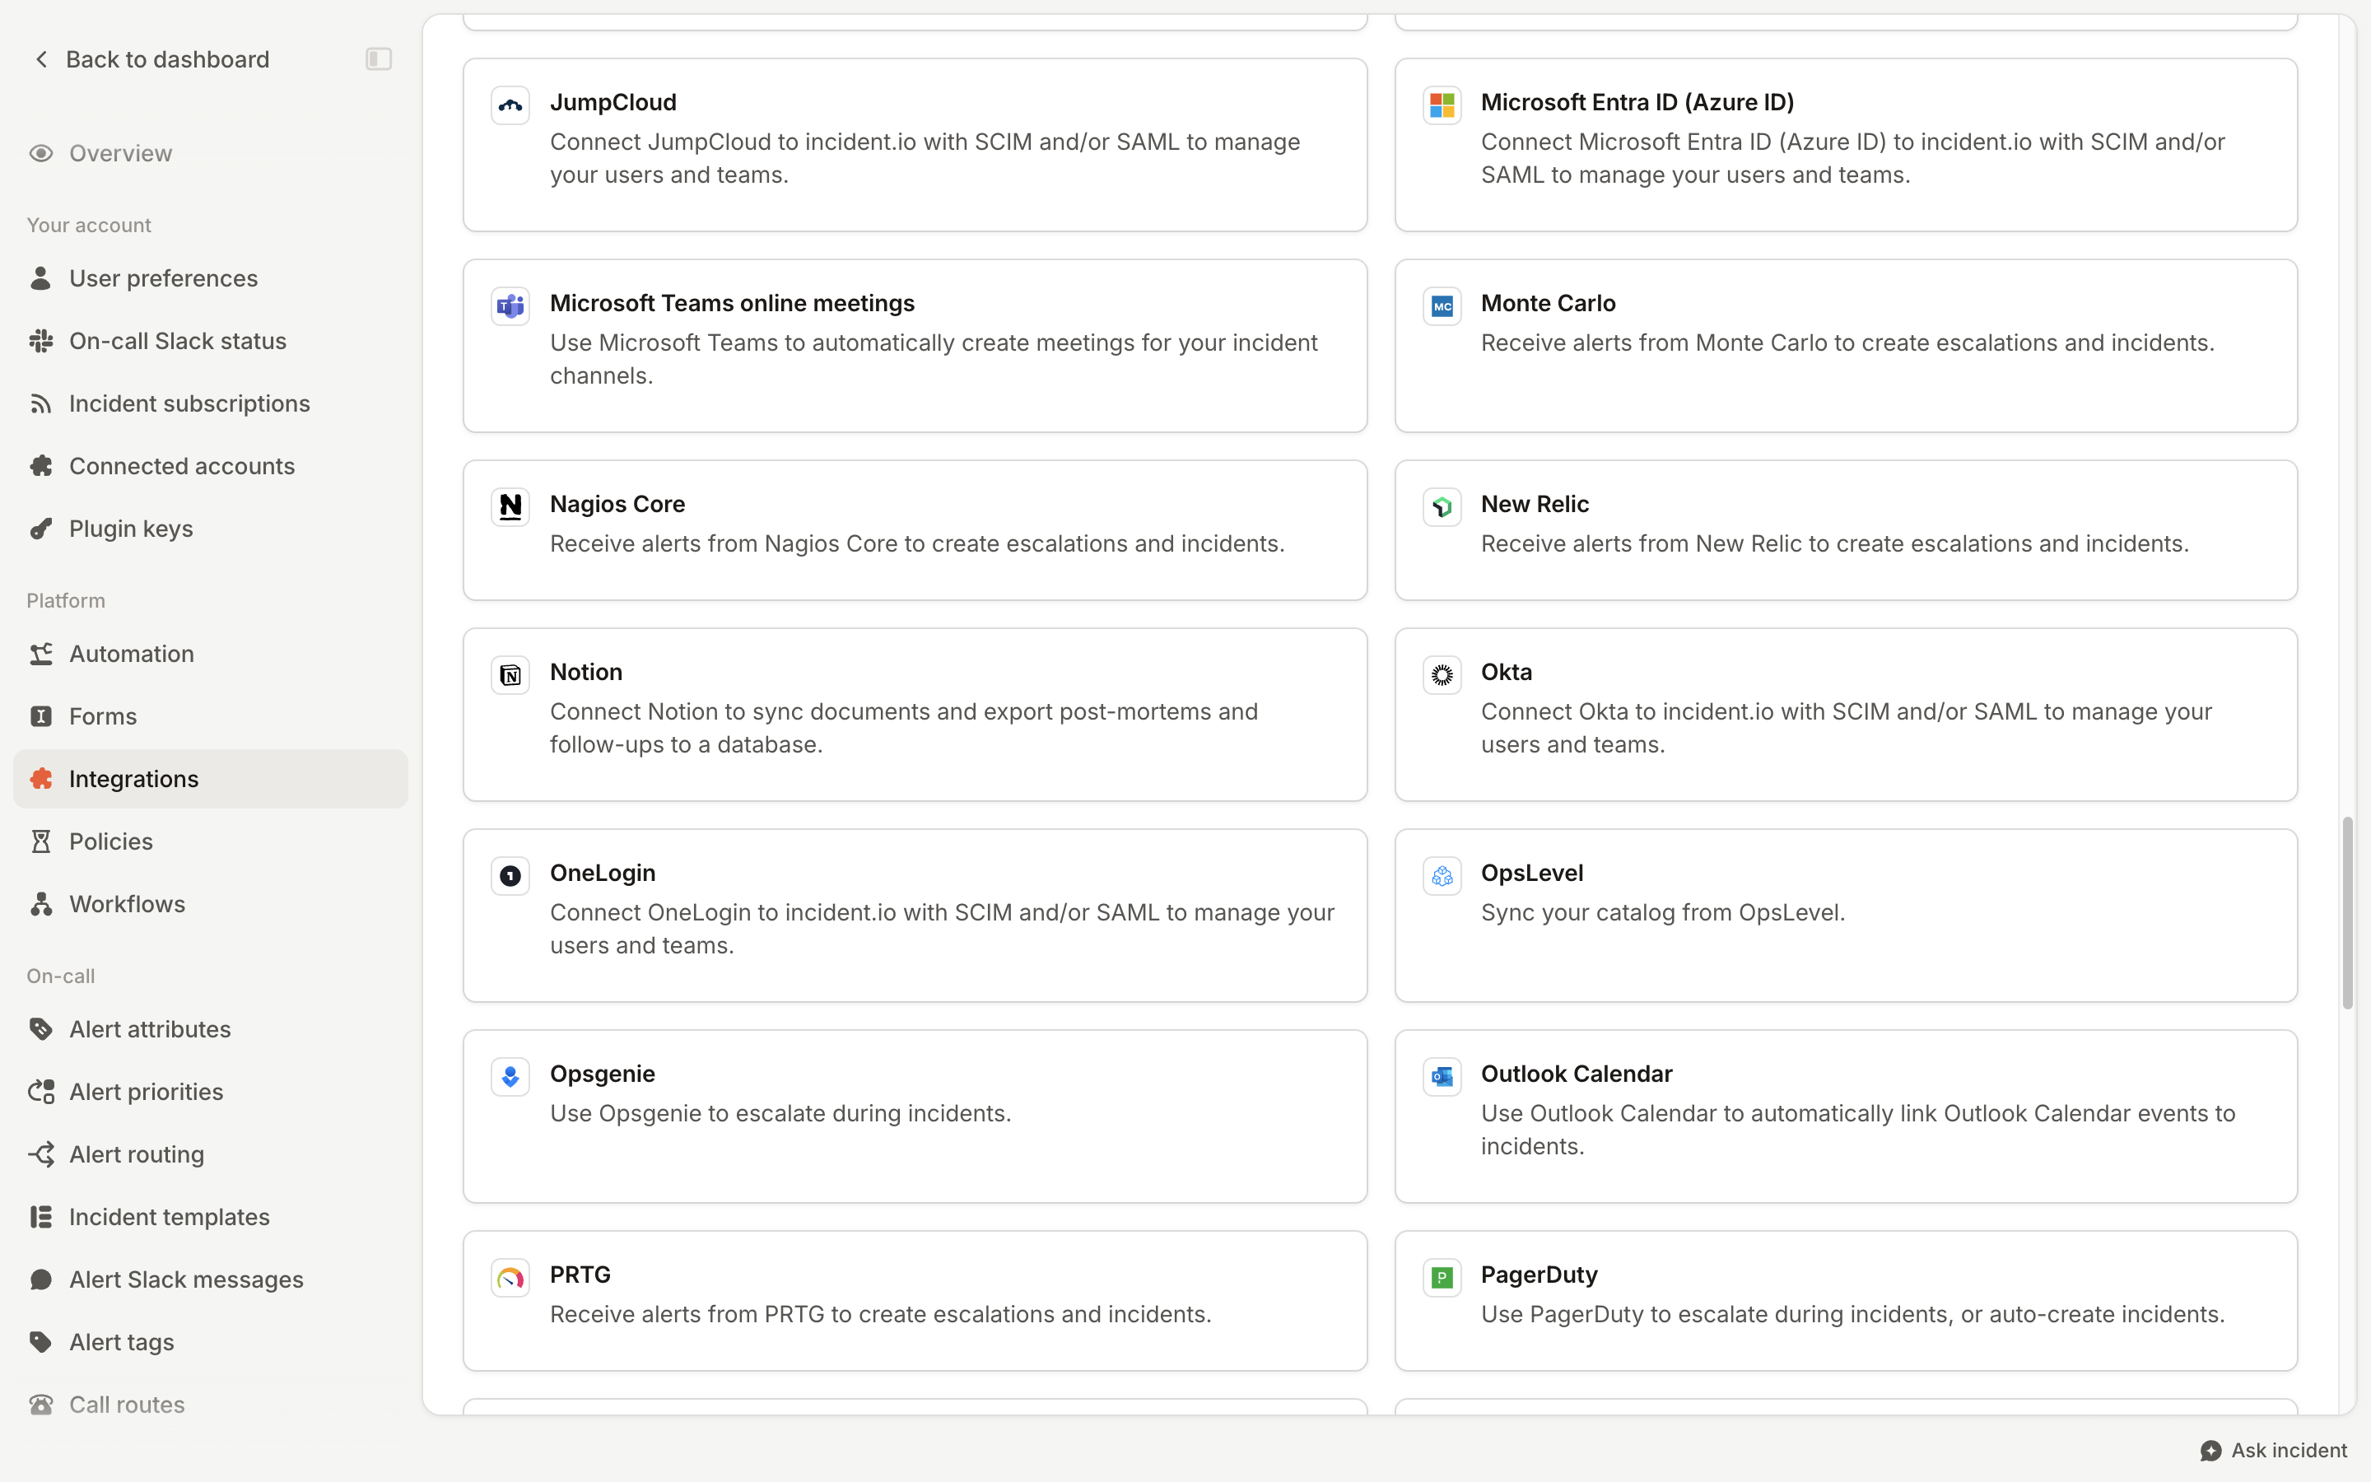Open Incident templates page
The width and height of the screenshot is (2371, 1482).
[x=210, y=1216]
